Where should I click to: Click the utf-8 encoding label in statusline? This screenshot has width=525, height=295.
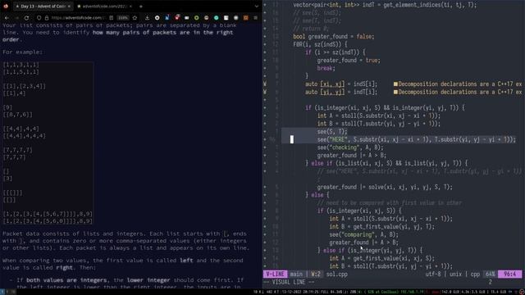pos(433,275)
